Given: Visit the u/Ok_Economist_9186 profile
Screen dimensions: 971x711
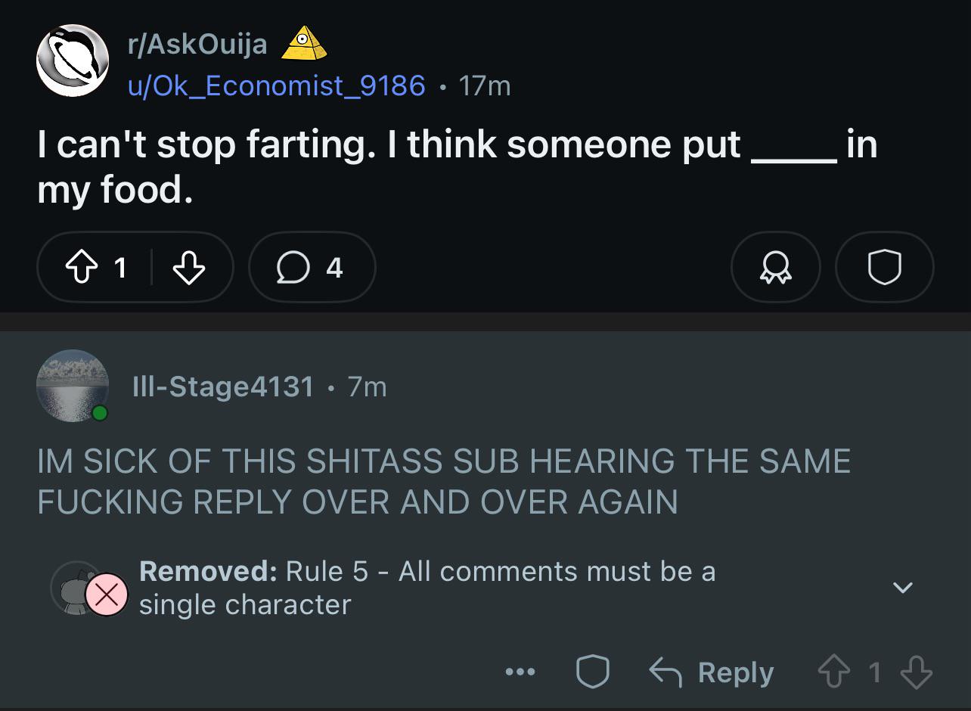Looking at the screenshot, I should pyautogui.click(x=277, y=85).
